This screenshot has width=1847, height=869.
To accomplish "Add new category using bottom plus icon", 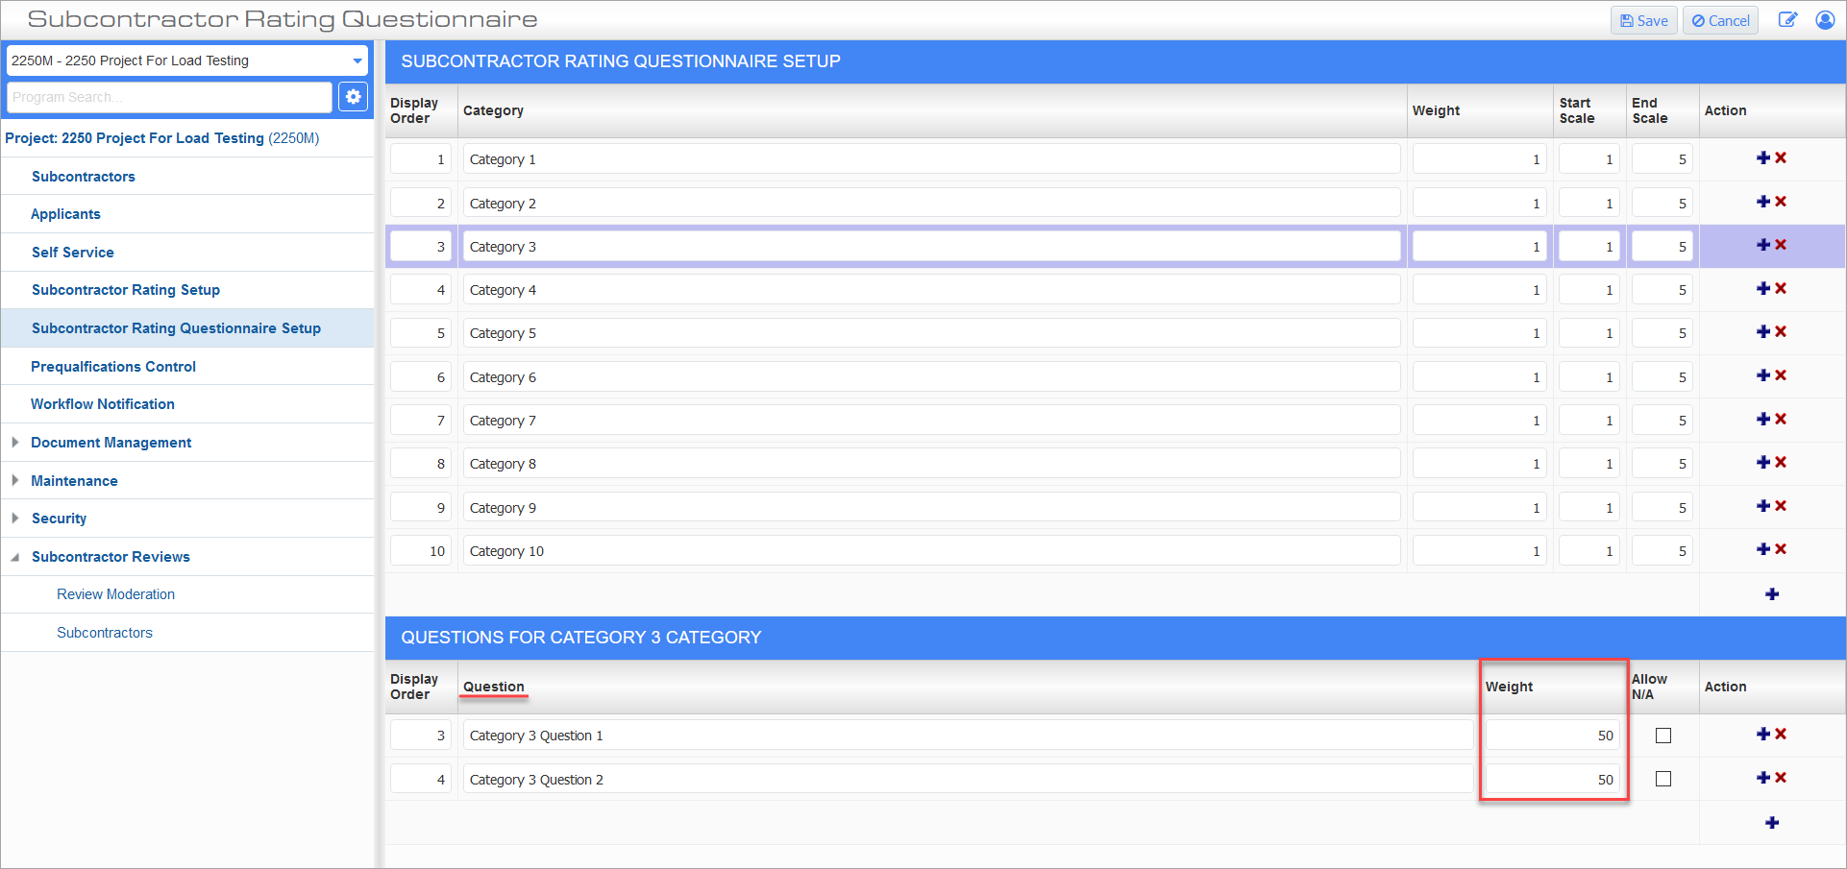I will click(x=1771, y=594).
